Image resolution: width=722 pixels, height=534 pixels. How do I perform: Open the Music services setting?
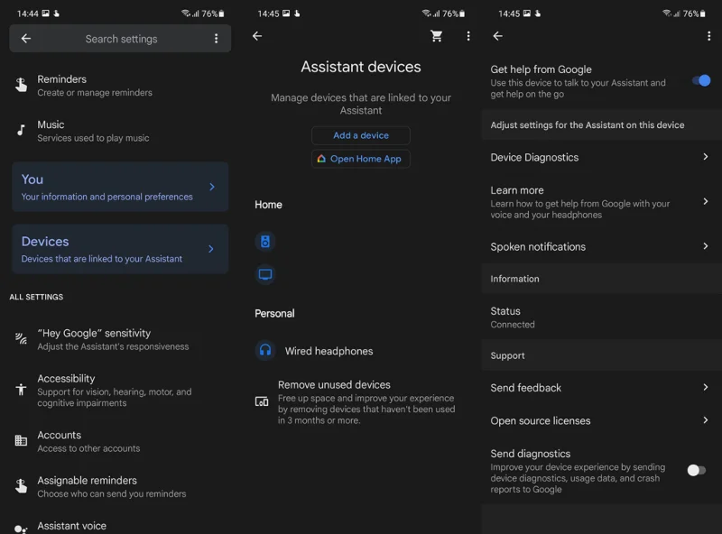pyautogui.click(x=120, y=131)
